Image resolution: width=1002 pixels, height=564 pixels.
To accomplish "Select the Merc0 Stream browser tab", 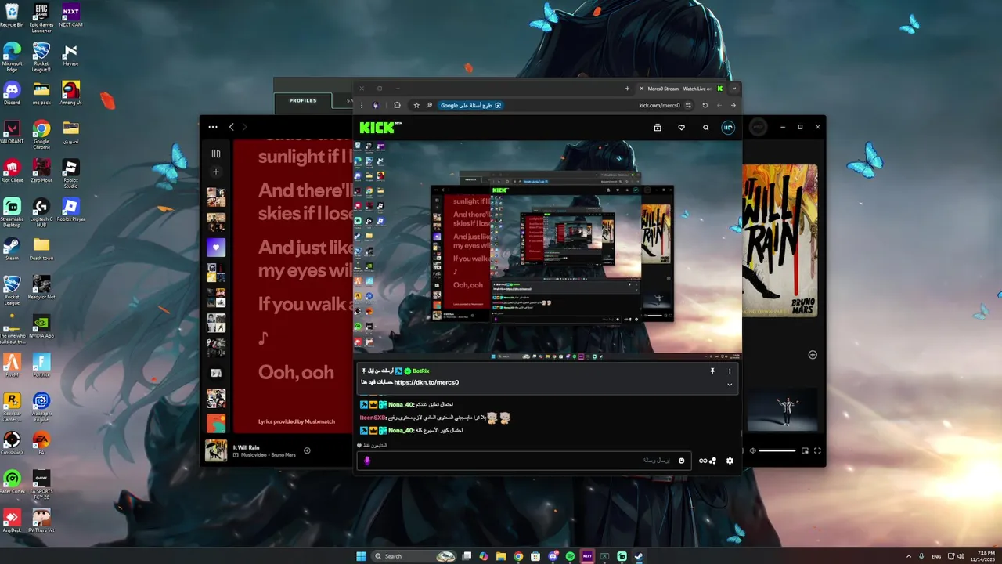I will tap(680, 89).
